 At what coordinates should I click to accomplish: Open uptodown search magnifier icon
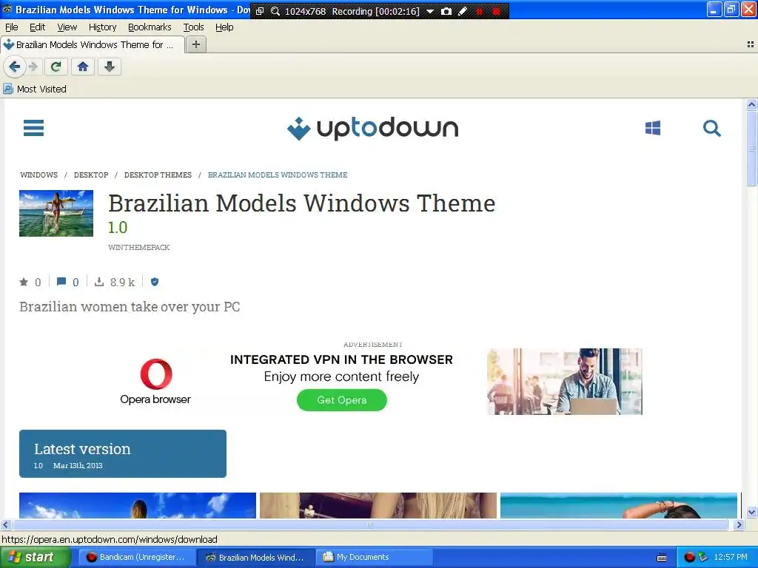coord(711,129)
